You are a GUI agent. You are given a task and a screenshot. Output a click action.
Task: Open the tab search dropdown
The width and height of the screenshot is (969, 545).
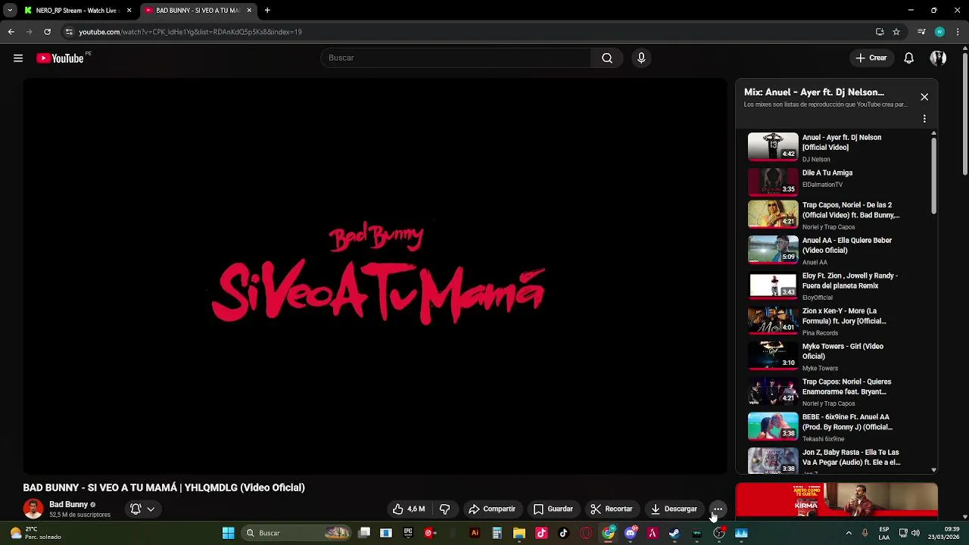[x=10, y=11]
